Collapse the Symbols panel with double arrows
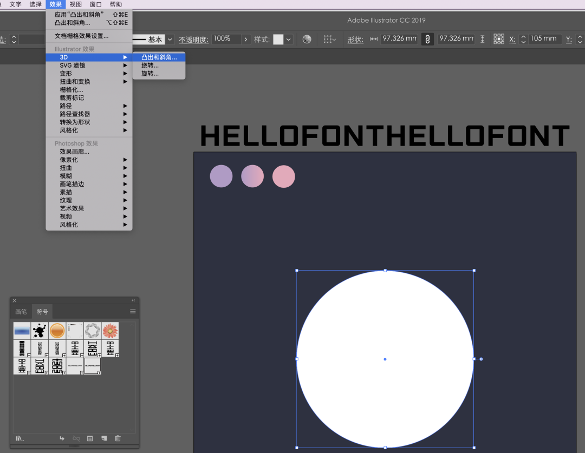Viewport: 585px width, 453px height. pos(133,300)
